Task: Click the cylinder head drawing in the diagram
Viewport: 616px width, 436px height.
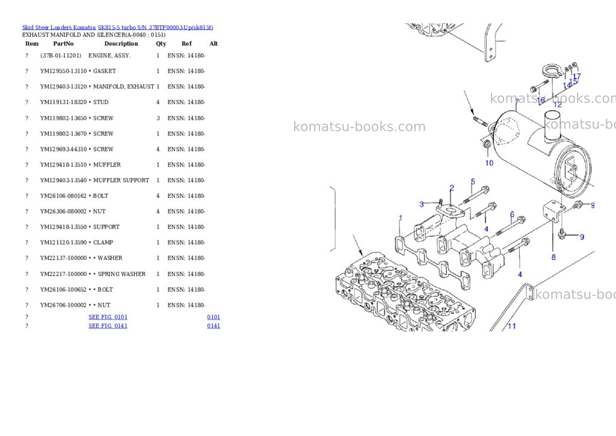Action: click(405, 293)
